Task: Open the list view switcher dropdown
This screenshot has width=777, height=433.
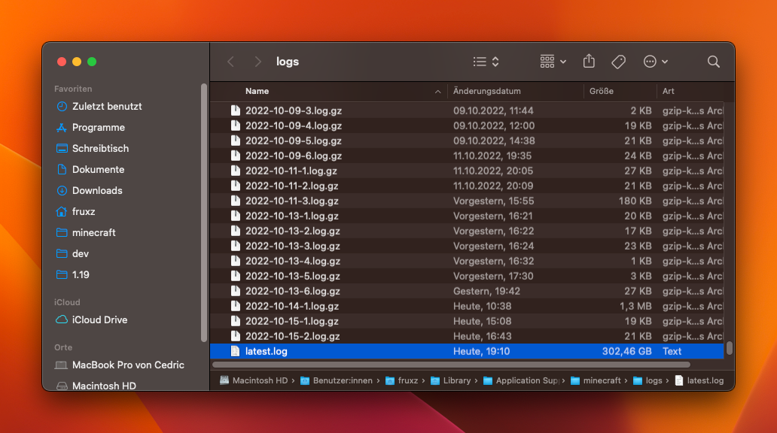Action: coord(486,62)
